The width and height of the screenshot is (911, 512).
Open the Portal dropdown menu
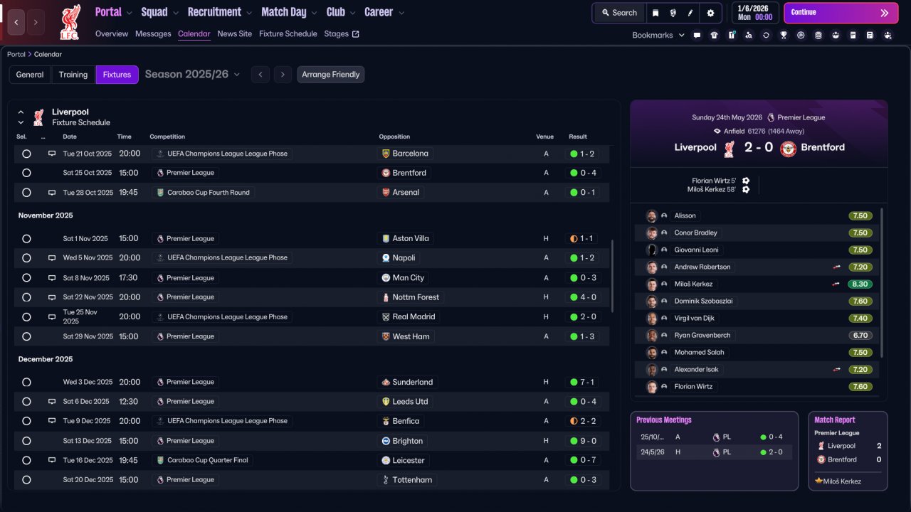[x=114, y=12]
